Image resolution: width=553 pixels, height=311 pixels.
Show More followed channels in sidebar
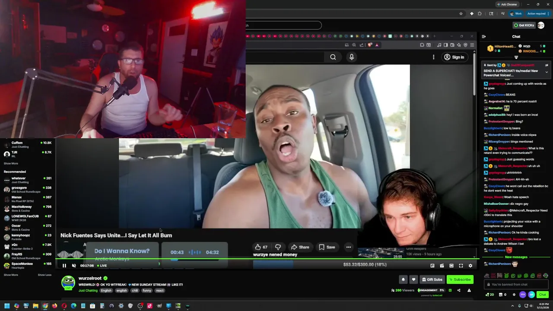[x=11, y=163]
